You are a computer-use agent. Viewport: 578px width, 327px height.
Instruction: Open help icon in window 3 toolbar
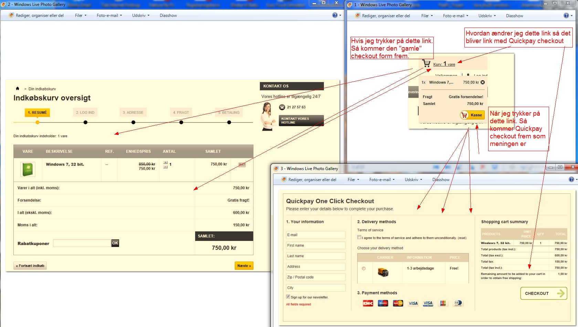pos(571,179)
